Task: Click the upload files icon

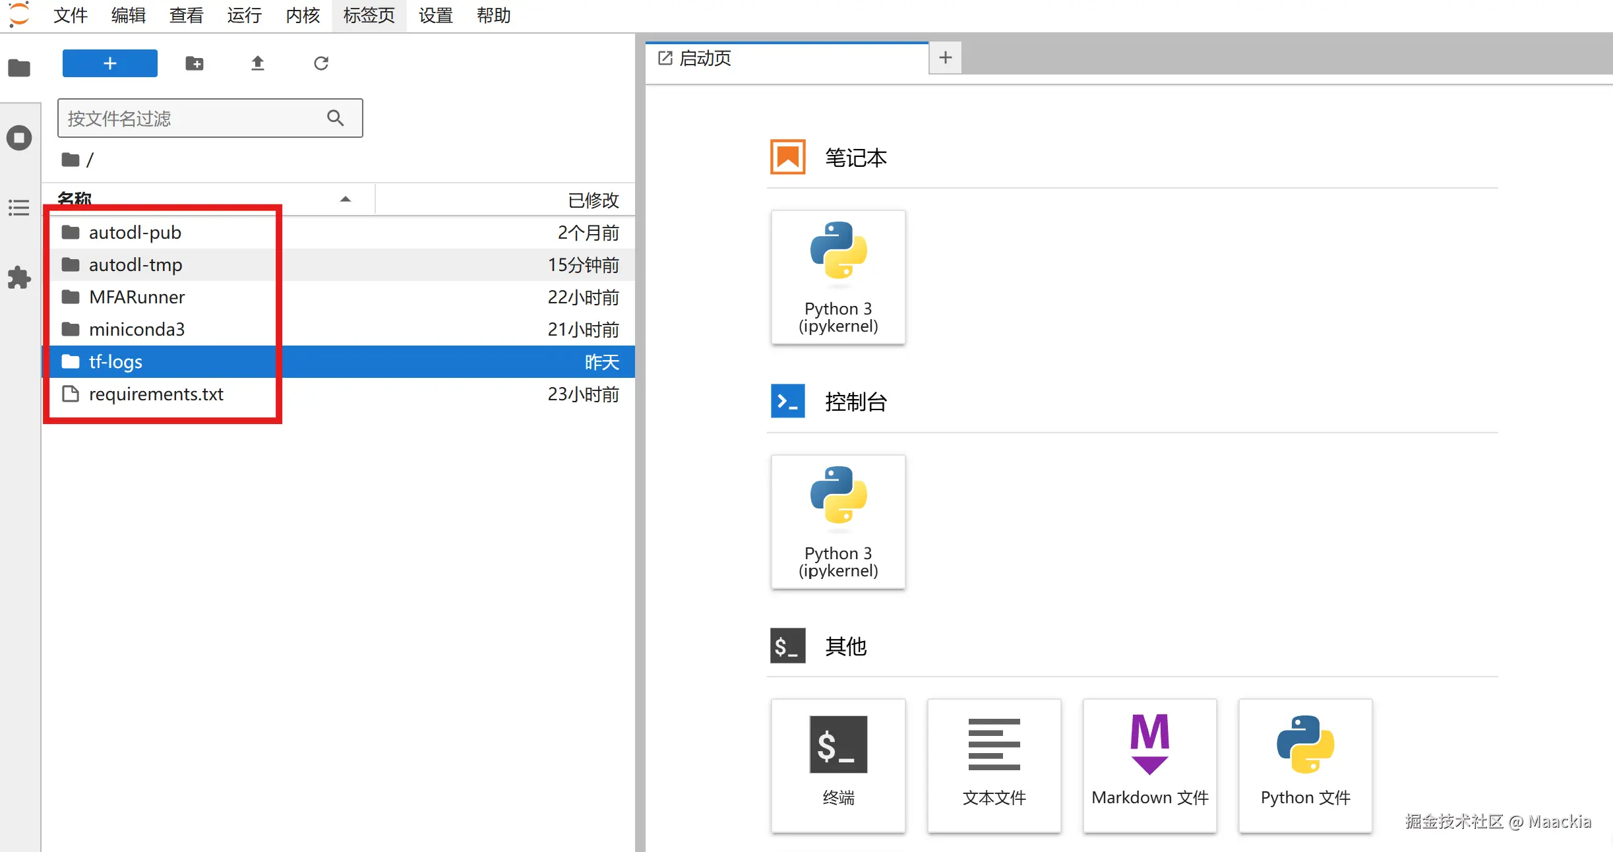Action: pyautogui.click(x=257, y=63)
